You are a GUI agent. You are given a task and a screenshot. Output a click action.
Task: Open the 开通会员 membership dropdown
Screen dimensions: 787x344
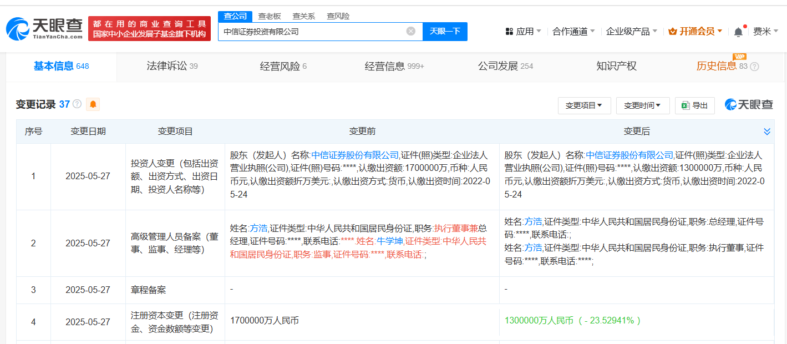tap(695, 32)
